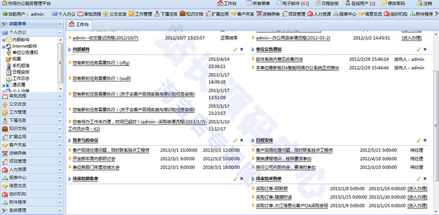Open 审批流程 in the navigation bar
439x215 pixels.
(90, 13)
